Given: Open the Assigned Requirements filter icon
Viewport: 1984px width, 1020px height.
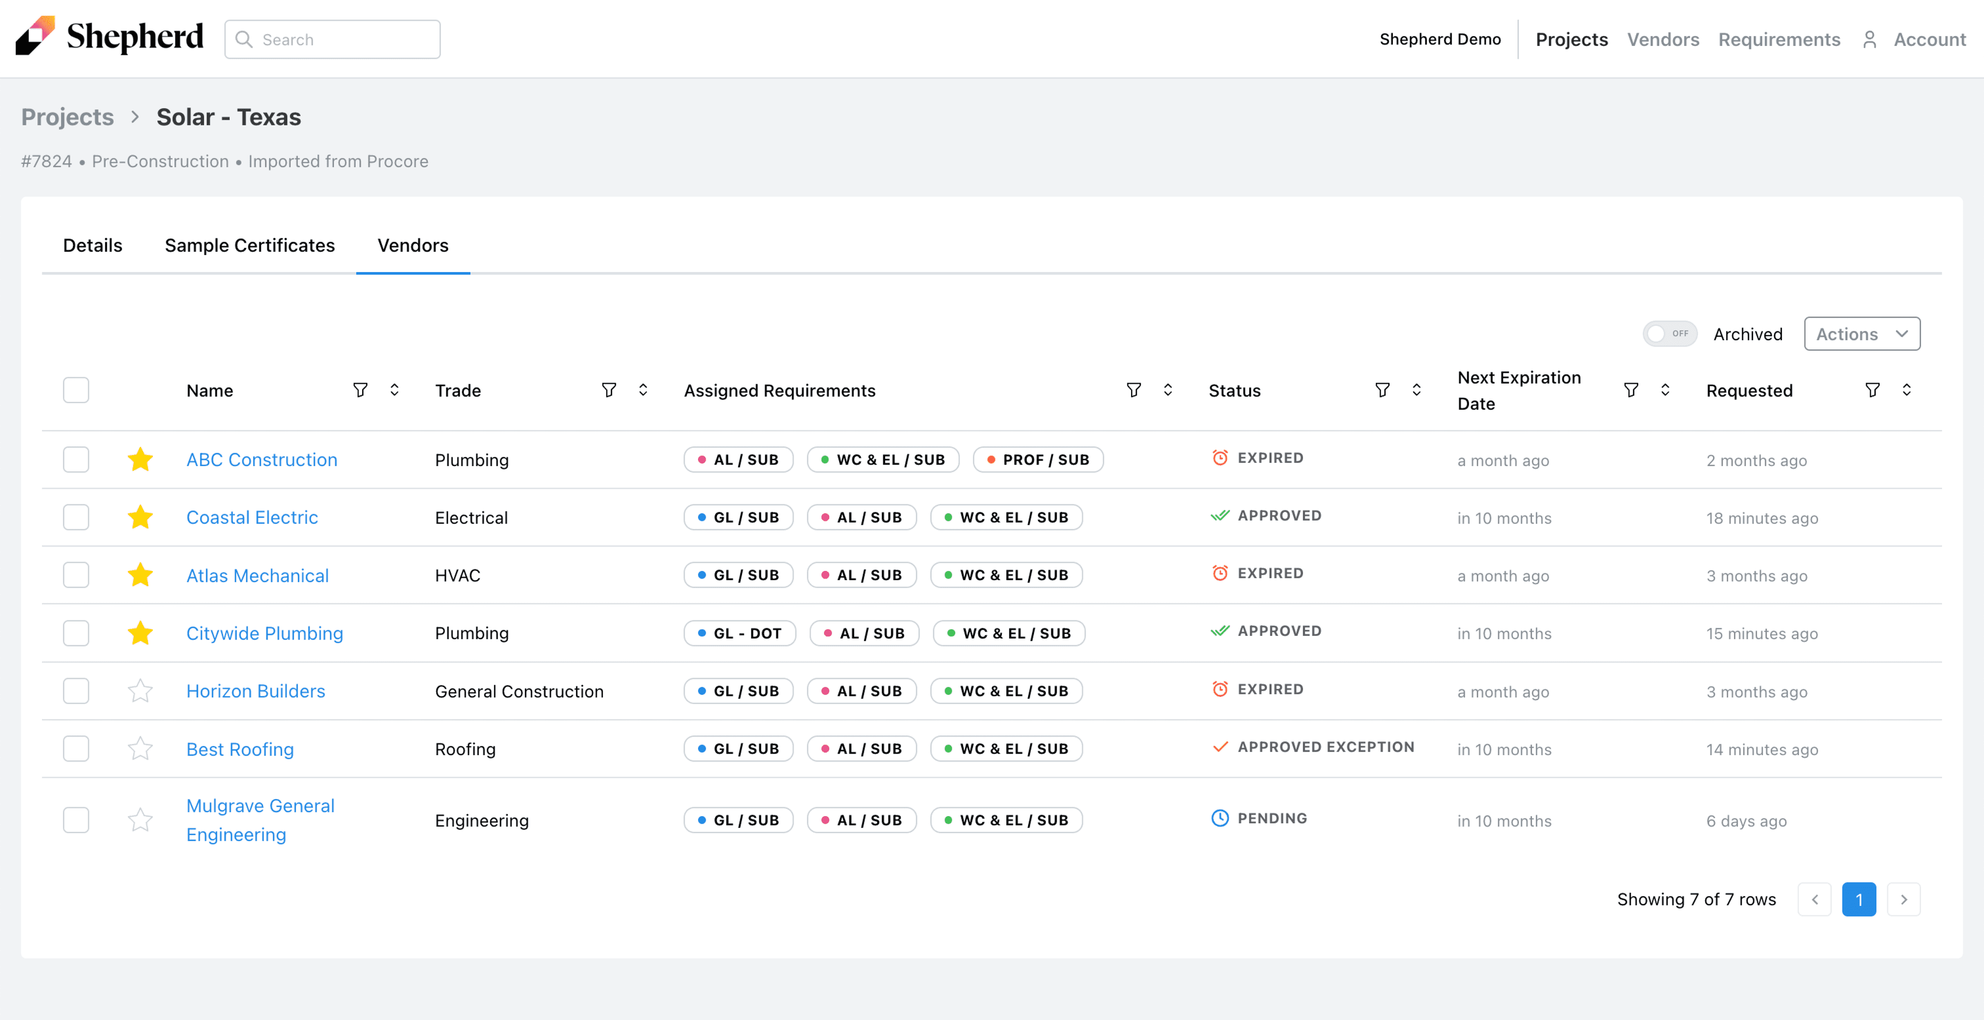Looking at the screenshot, I should coord(1133,390).
